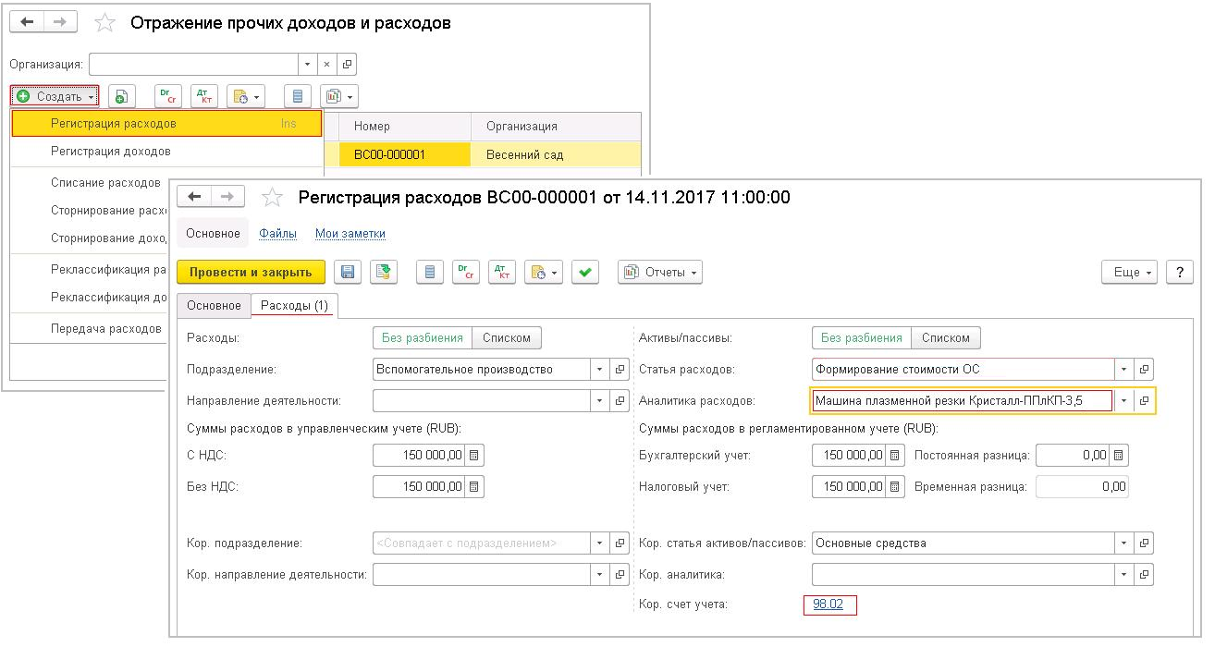
Task: Open Дт/Кт regulated postings icon in the list toolbar
Action: click(x=203, y=96)
